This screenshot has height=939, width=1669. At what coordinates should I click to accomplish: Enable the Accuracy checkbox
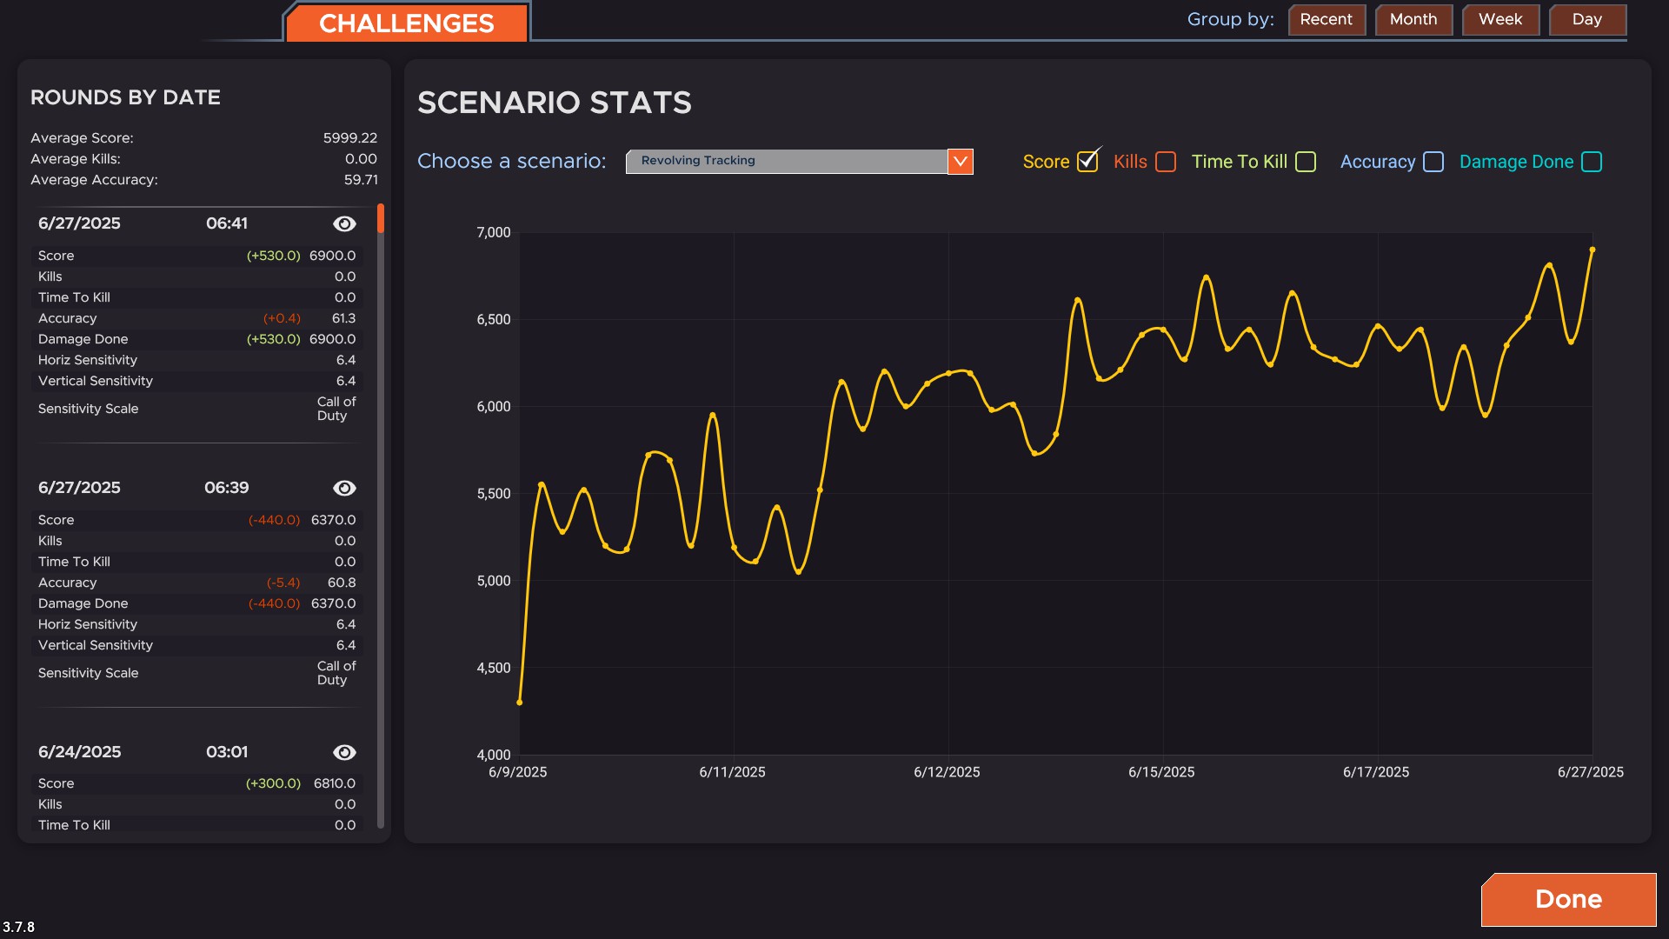click(1433, 162)
